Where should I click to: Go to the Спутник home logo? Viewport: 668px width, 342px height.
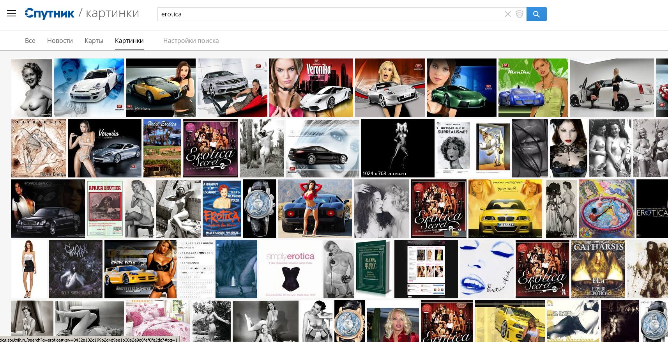tap(49, 14)
